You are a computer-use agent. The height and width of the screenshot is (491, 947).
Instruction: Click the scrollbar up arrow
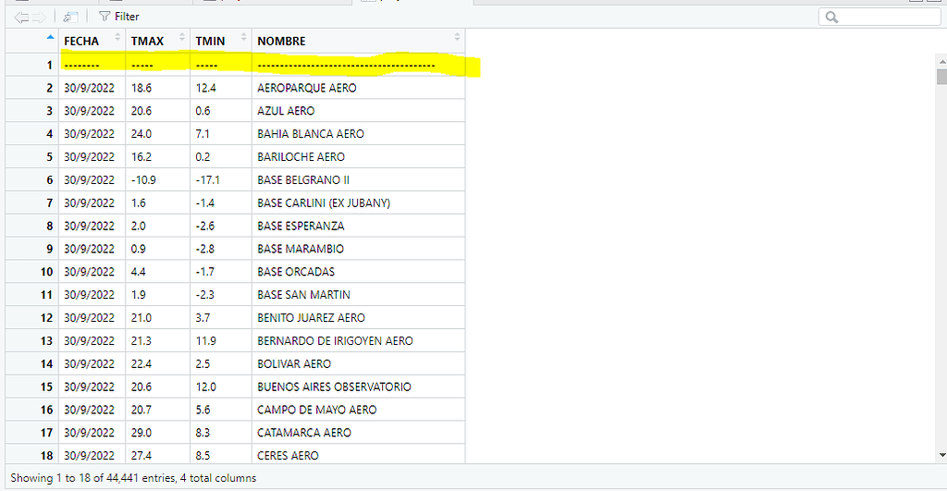pos(941,59)
